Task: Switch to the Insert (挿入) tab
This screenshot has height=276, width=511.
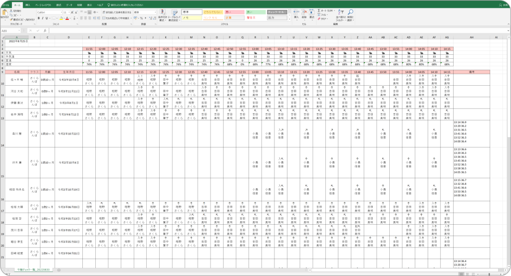Action: click(28, 5)
